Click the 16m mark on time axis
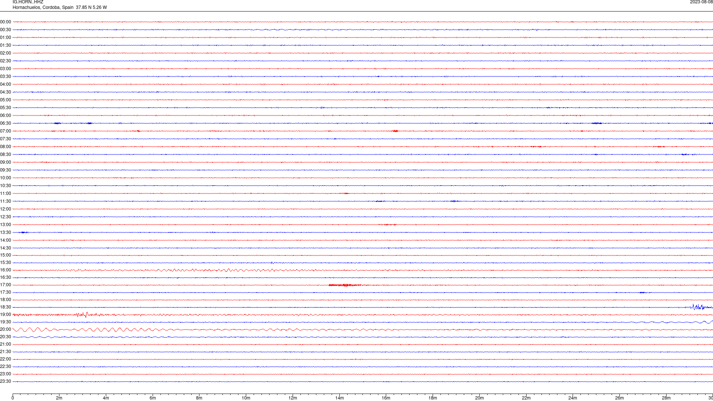 coord(386,398)
